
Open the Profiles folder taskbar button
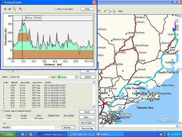point(110,134)
